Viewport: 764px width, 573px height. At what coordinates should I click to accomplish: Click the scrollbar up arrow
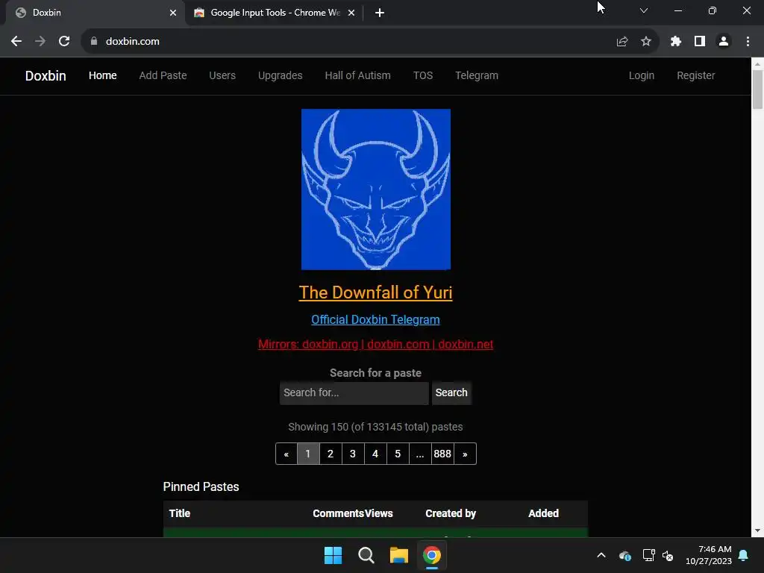pos(757,63)
